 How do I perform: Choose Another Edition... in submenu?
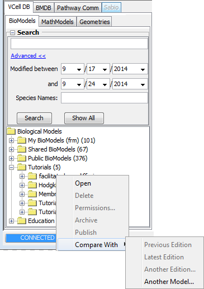click(x=165, y=269)
